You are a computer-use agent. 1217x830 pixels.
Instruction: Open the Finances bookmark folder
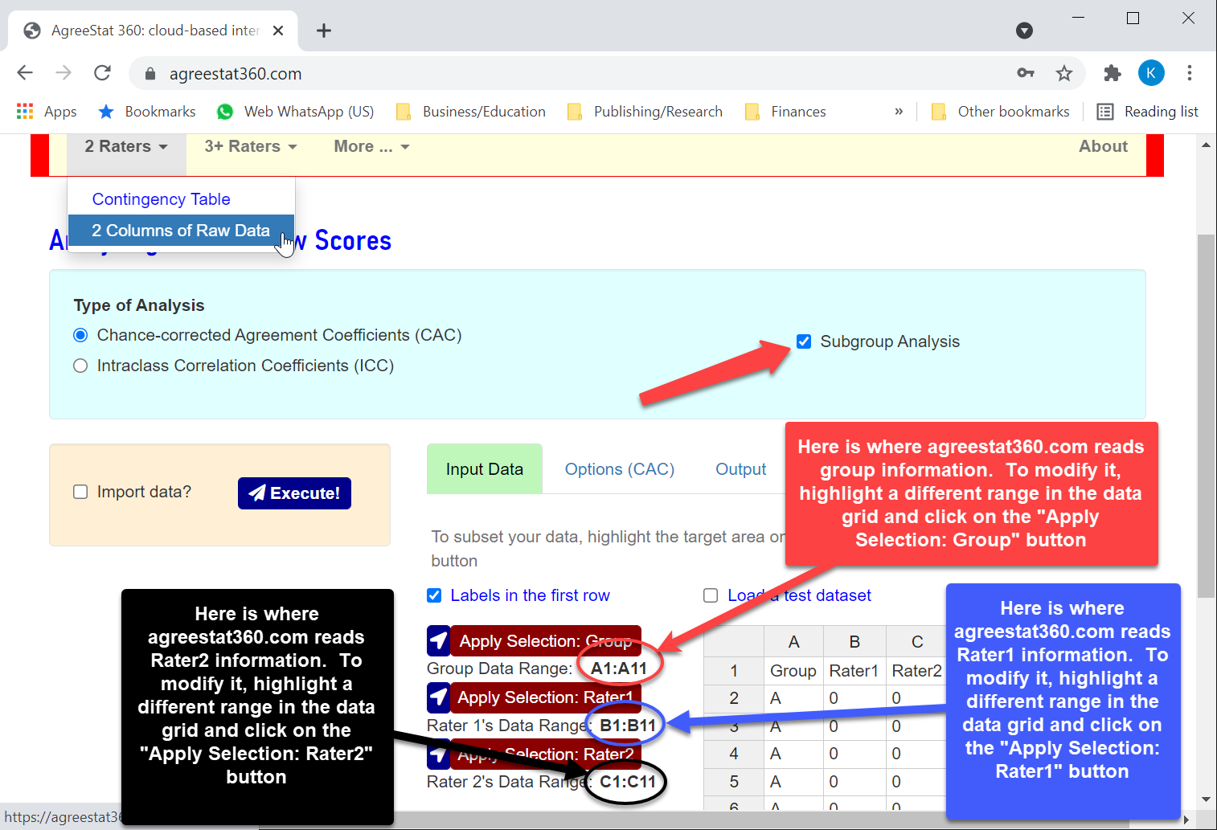click(x=785, y=112)
